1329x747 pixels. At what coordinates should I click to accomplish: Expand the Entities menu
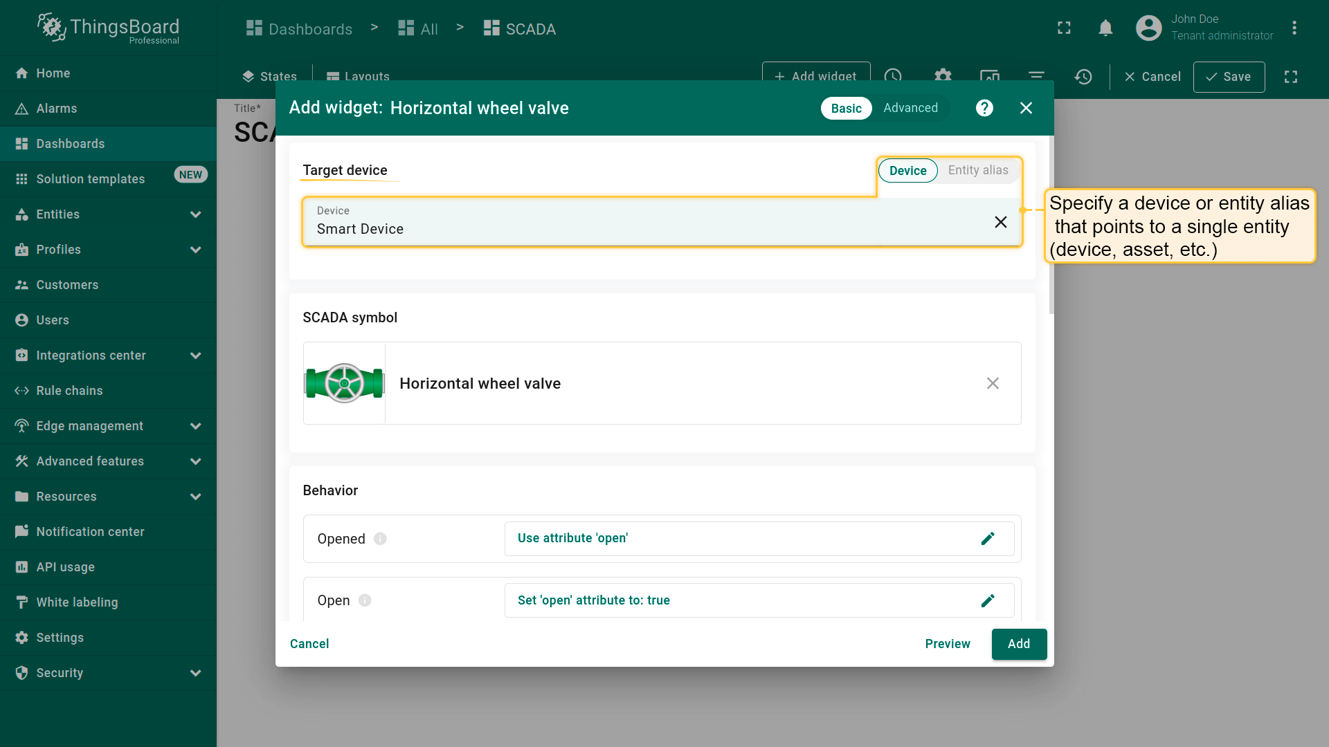(x=196, y=214)
